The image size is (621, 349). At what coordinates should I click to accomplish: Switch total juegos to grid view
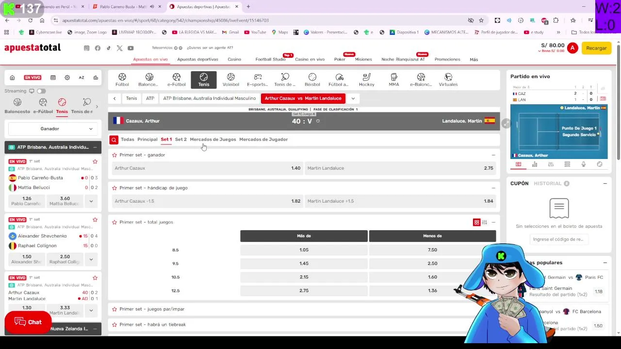pos(476,222)
